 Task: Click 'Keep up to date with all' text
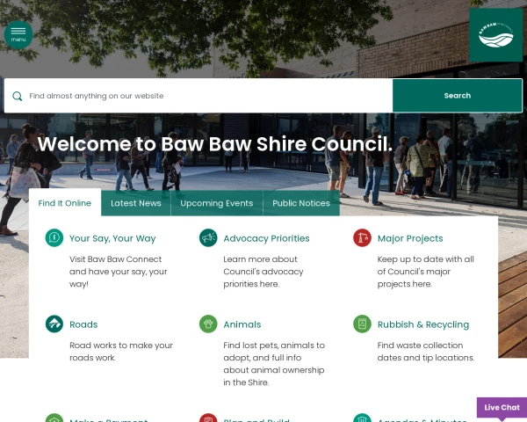(426, 272)
